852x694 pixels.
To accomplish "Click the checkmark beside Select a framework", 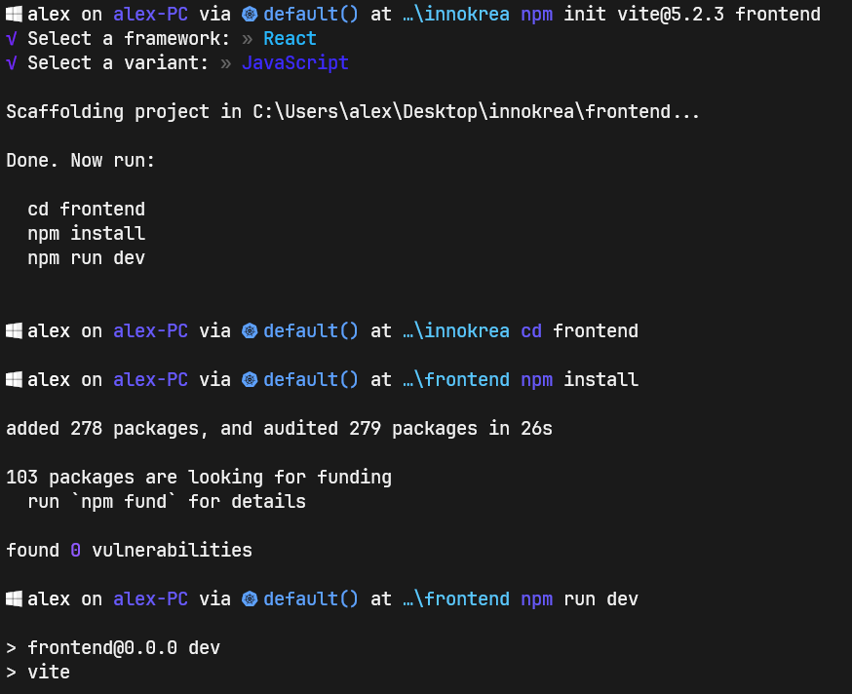I will [12, 39].
